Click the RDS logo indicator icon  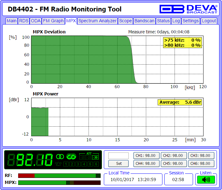(71, 156)
